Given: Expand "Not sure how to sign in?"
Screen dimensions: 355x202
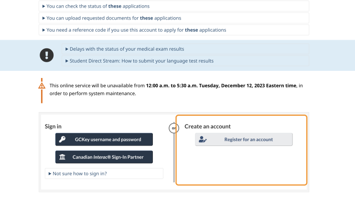Looking at the screenshot, I should pos(104,173).
